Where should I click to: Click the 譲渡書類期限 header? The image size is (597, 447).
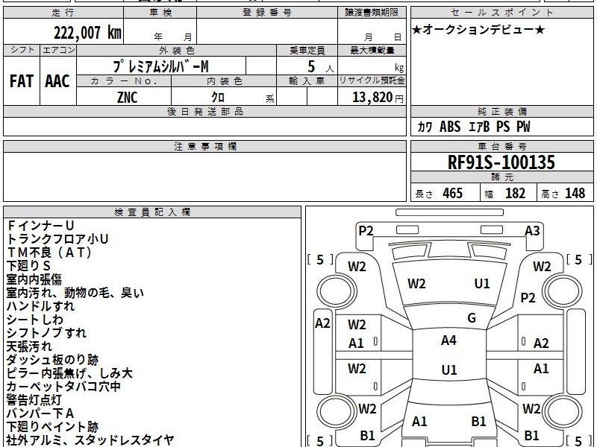pyautogui.click(x=372, y=13)
